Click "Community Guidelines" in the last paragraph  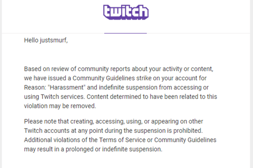pyautogui.click(x=185, y=140)
